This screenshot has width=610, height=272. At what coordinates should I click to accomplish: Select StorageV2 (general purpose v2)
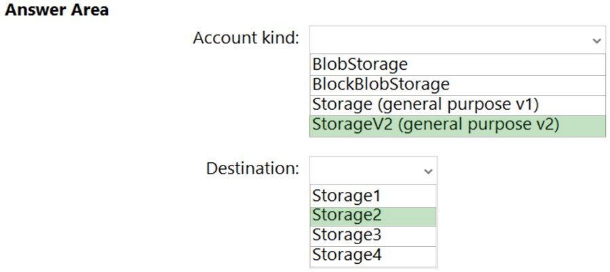tap(457, 126)
